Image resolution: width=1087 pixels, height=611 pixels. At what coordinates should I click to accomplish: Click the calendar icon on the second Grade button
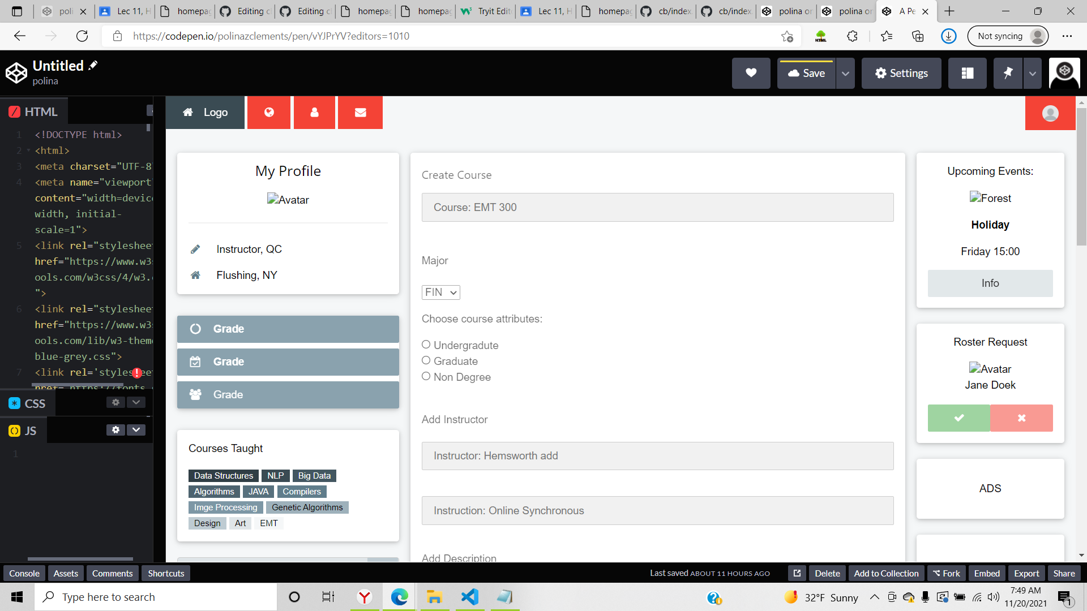click(x=195, y=362)
